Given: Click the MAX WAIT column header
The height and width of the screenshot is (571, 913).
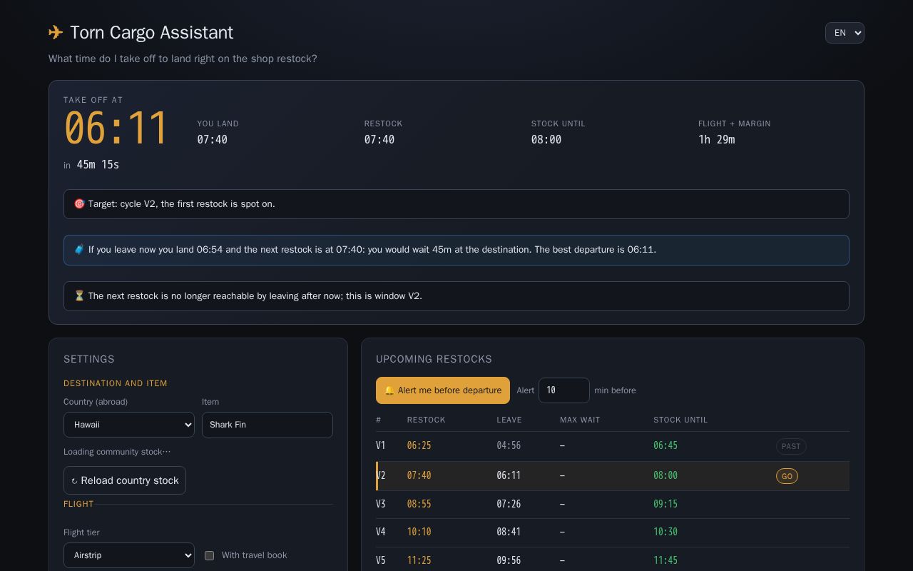Looking at the screenshot, I should coord(580,420).
